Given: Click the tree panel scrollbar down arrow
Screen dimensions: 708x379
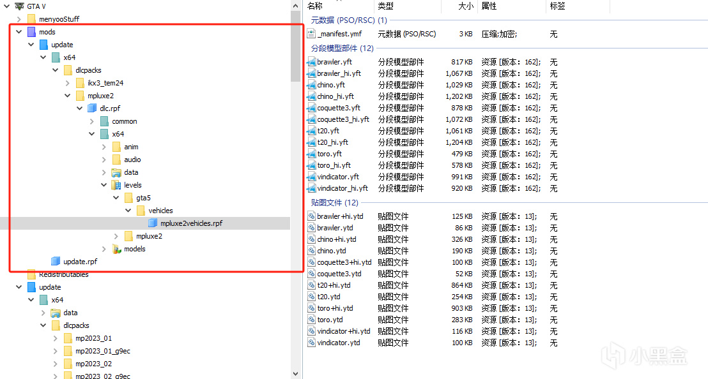Looking at the screenshot, I should (296, 374).
